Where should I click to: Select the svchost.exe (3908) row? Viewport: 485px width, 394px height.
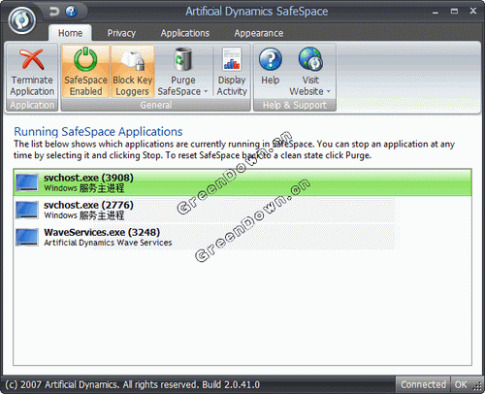tap(242, 182)
